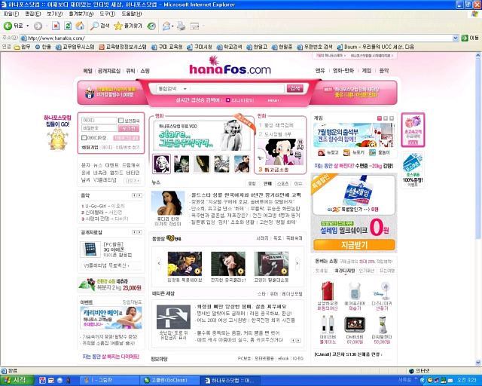Open the 도움말(H) menu

132,14
